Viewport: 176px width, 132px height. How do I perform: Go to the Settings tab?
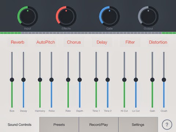138,125
